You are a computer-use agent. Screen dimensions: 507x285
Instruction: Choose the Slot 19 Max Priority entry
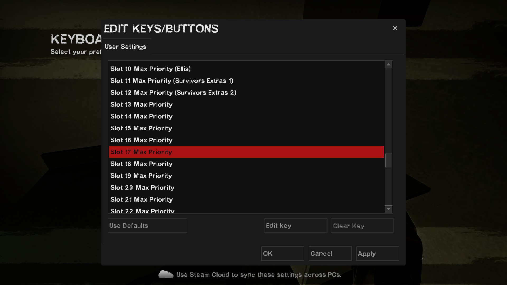click(141, 176)
